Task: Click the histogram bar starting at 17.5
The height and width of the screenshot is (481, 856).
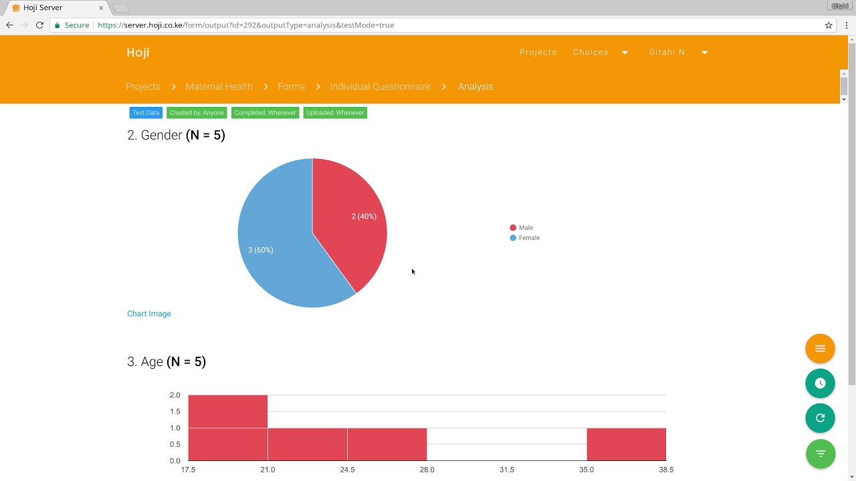Action: (228, 428)
